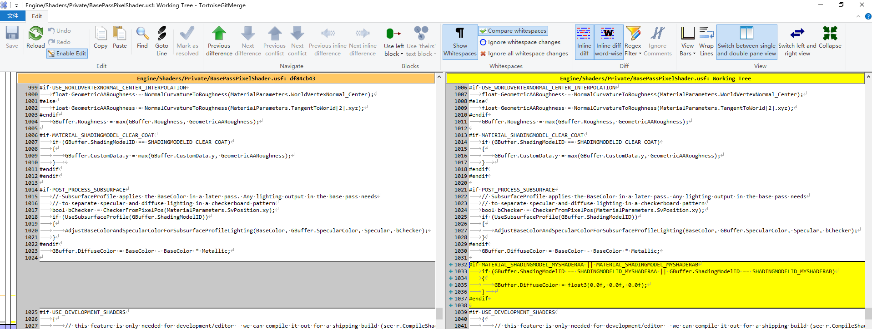Toggle Wrap Lines

706,41
